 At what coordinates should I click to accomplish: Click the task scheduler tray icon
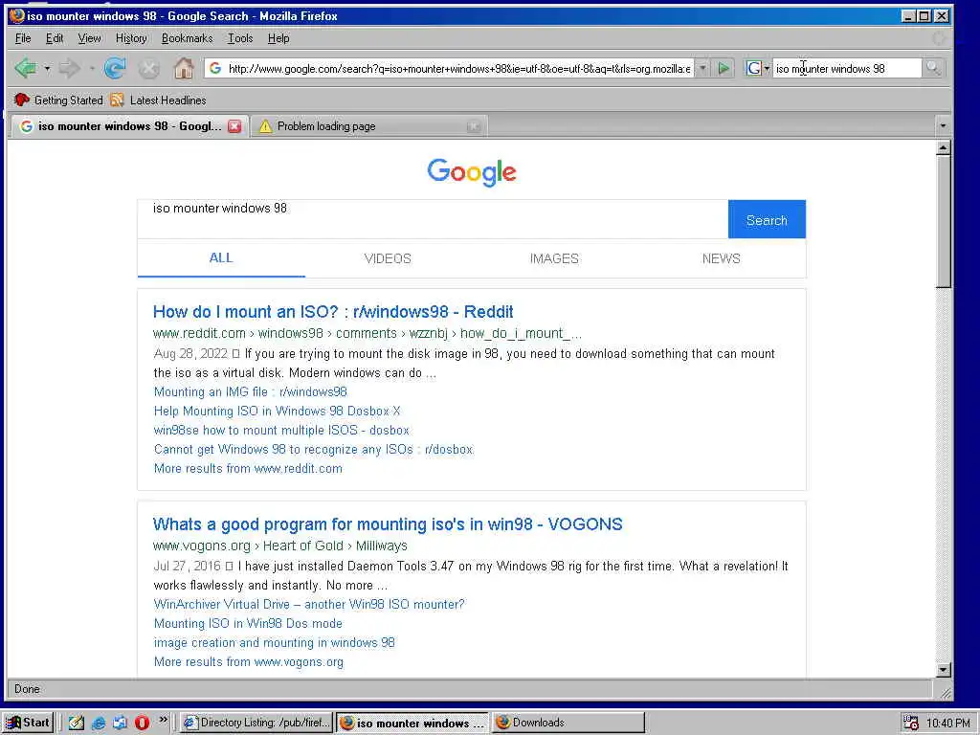click(911, 723)
